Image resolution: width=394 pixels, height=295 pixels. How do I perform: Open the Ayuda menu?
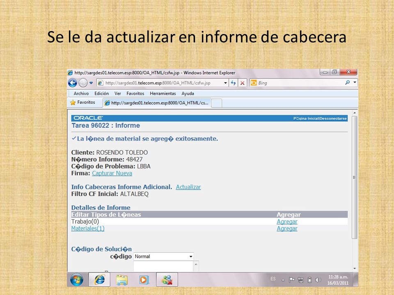click(188, 93)
